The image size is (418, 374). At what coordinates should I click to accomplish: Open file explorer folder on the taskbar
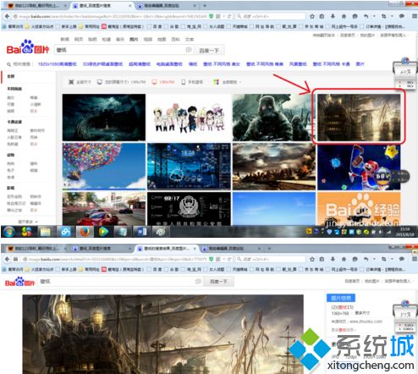[x=45, y=232]
